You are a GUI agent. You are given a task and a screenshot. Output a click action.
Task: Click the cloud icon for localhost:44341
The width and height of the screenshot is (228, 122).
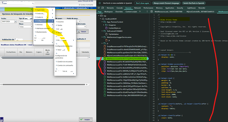point(103,19)
